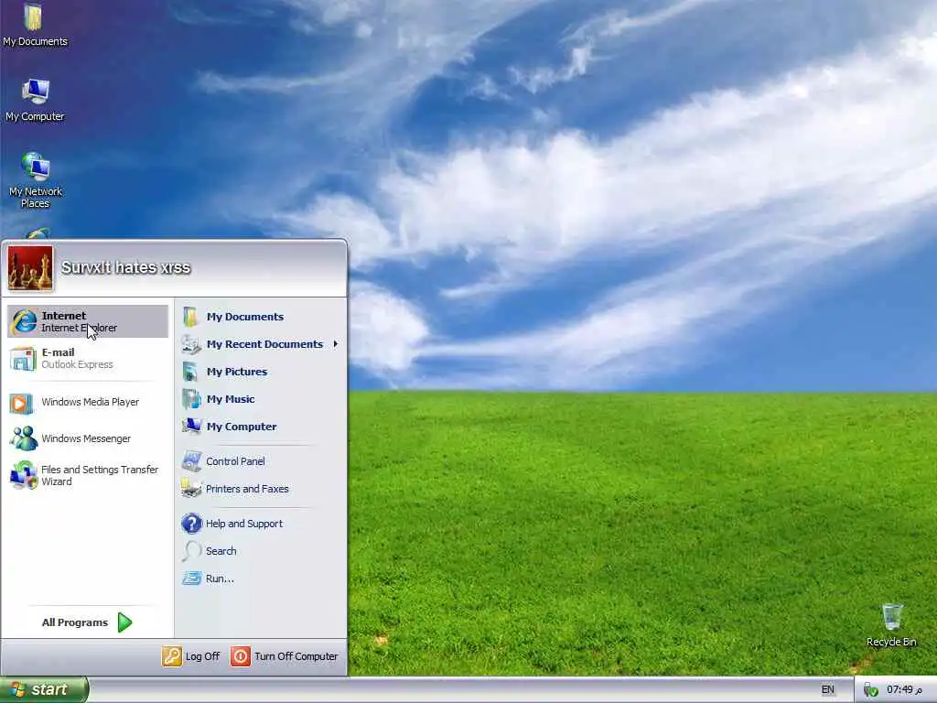Launch Windows Messenger

point(88,438)
